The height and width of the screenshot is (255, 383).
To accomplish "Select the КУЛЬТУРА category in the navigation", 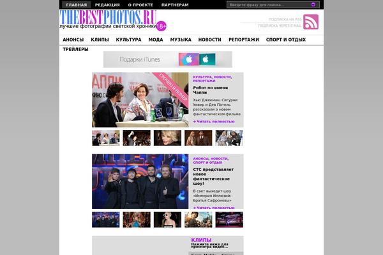I will (x=129, y=40).
